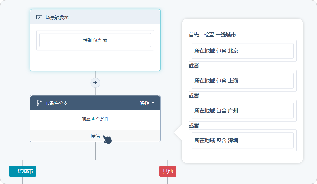Screen dimensions: 317x184
Task: Select condition 所在地域 包含 深圳
Action: point(243,140)
